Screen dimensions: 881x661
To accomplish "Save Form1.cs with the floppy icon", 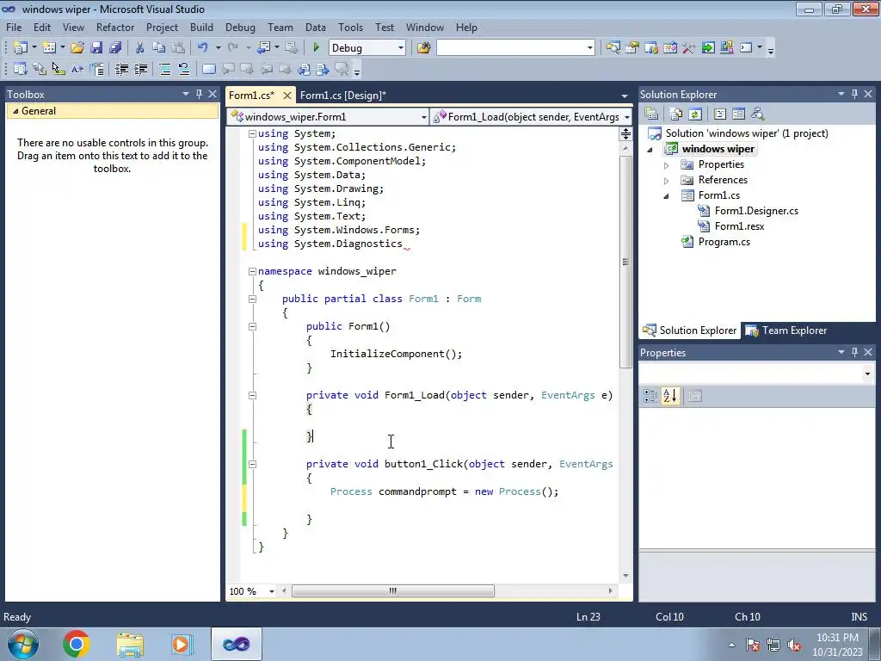I will pyautogui.click(x=96, y=48).
